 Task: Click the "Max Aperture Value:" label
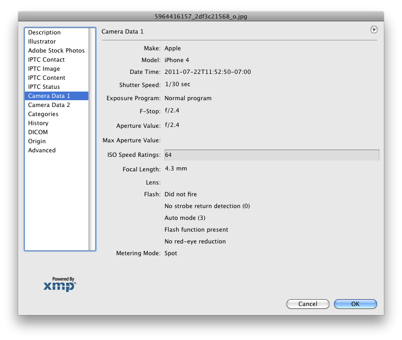click(131, 140)
